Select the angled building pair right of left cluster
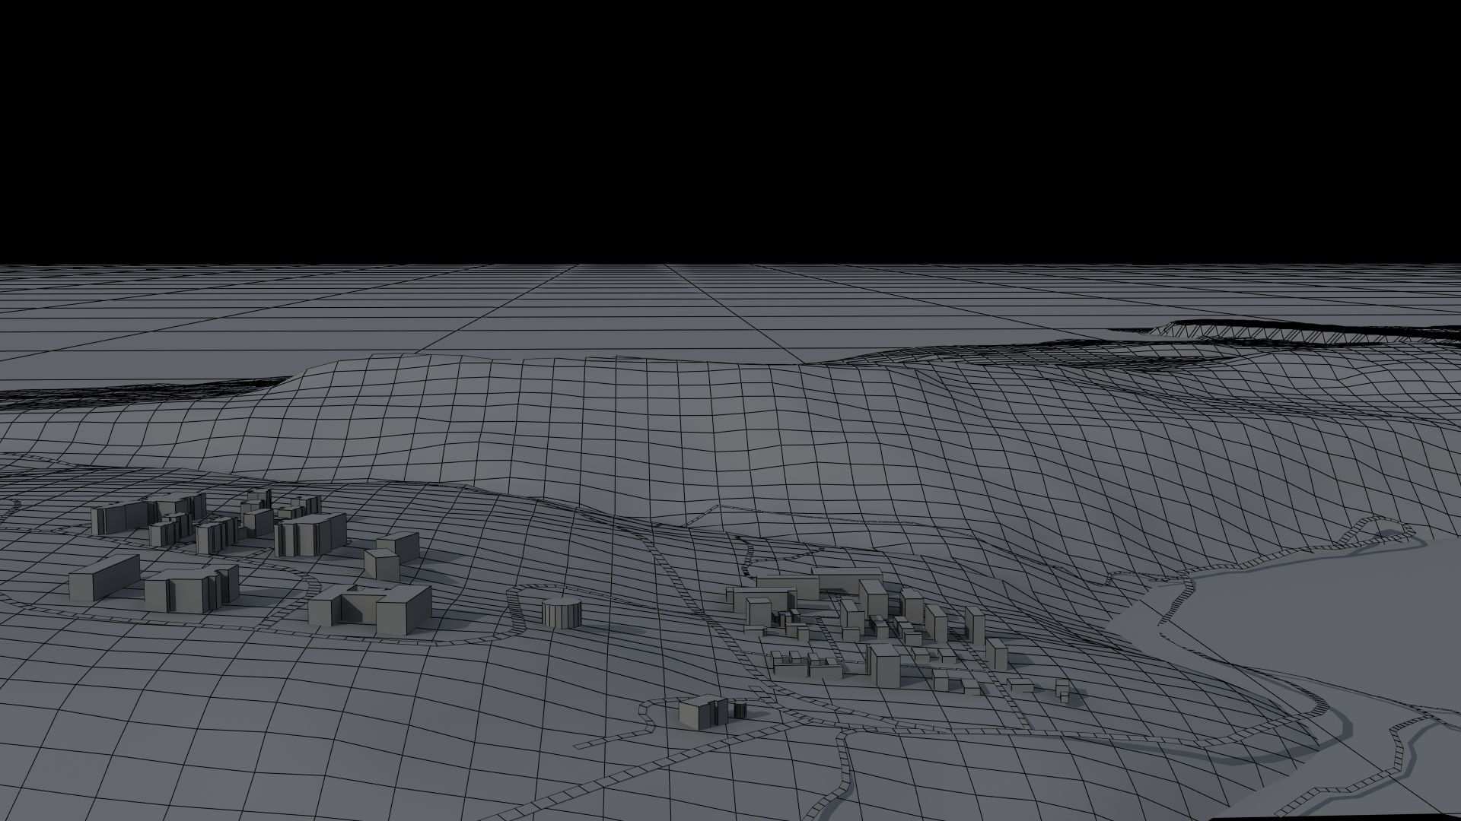This screenshot has width=1461, height=821. point(391,554)
